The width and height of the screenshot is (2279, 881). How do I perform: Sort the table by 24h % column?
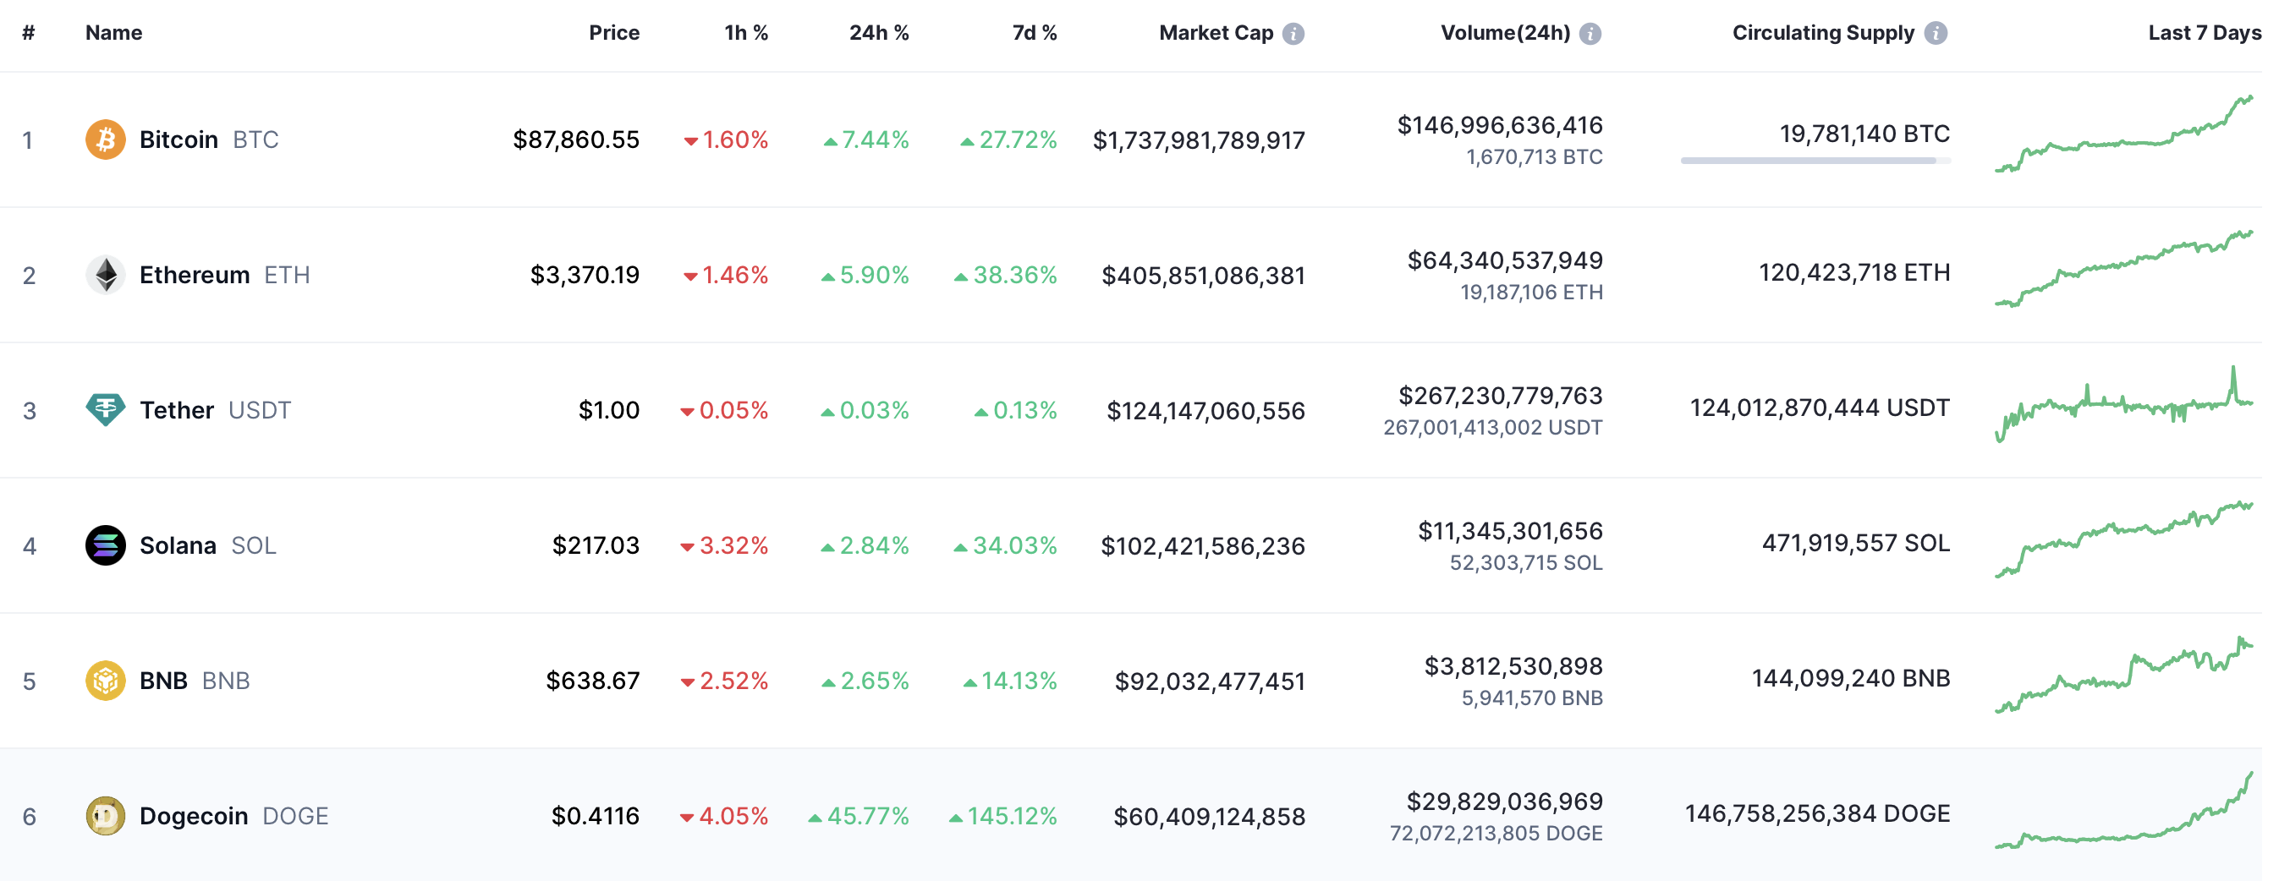878,33
